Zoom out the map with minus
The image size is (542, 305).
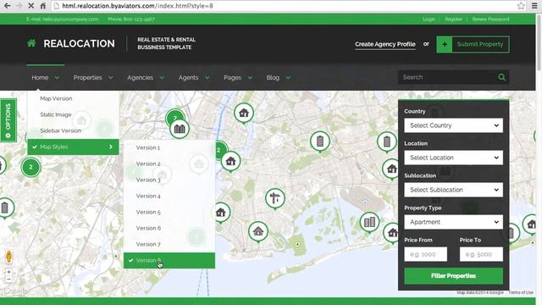8,279
